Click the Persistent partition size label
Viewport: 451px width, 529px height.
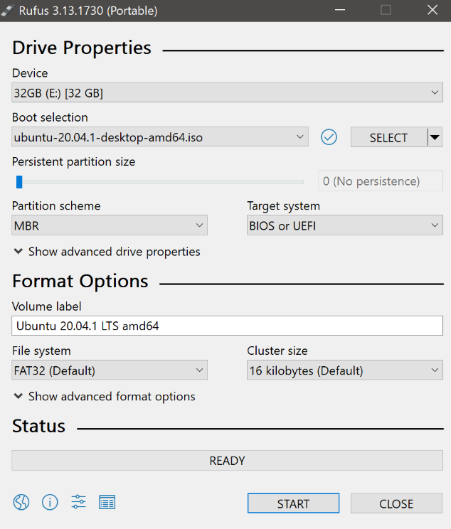click(73, 161)
